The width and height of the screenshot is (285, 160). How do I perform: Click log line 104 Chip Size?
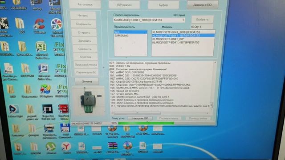click(x=150, y=85)
